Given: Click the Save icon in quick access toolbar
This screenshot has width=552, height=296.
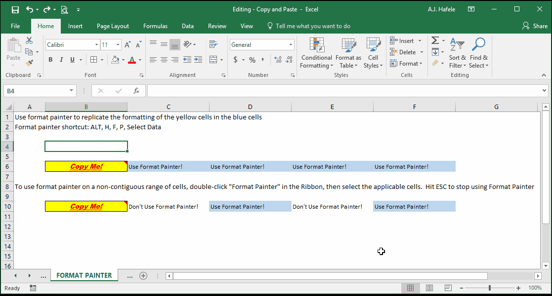Looking at the screenshot, I should coord(15,10).
